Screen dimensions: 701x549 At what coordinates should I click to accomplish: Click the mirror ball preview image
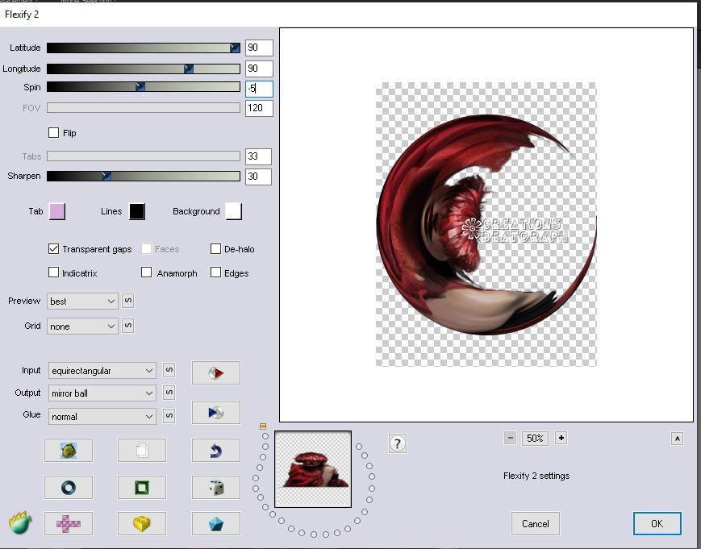(486, 224)
